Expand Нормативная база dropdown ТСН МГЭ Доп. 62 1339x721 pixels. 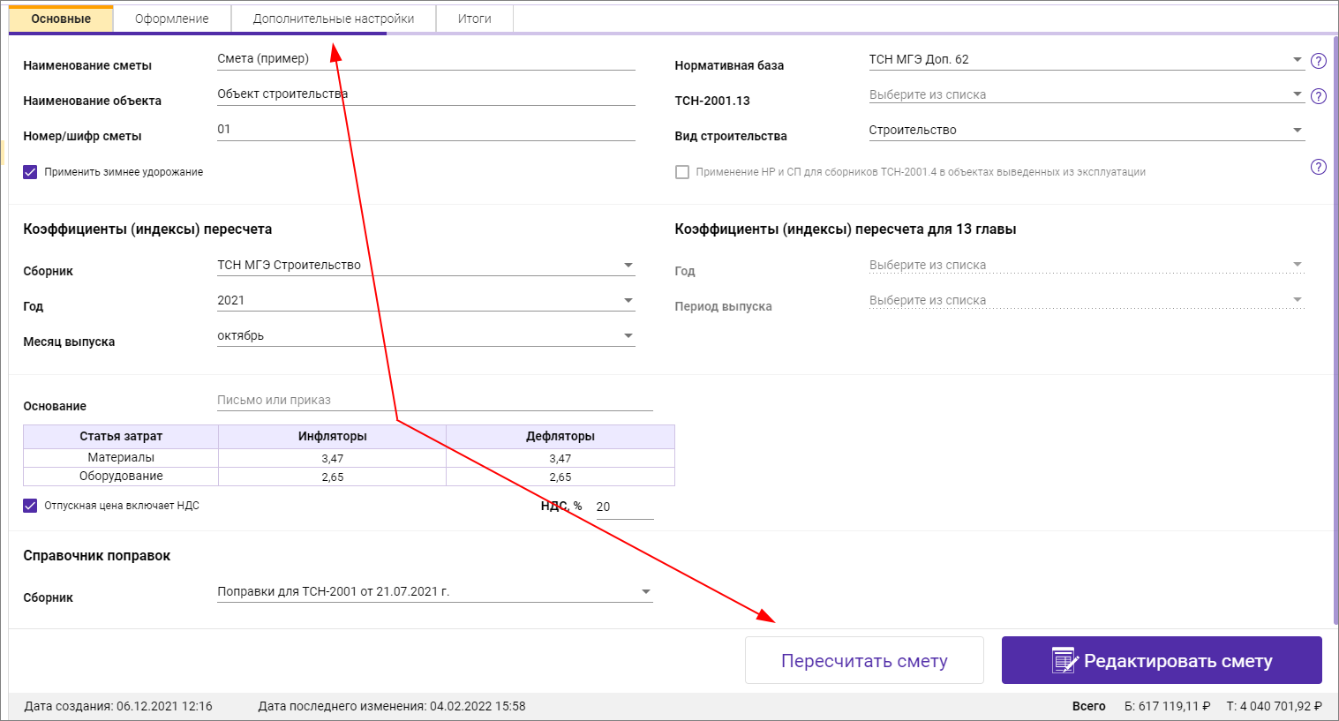1087,59
